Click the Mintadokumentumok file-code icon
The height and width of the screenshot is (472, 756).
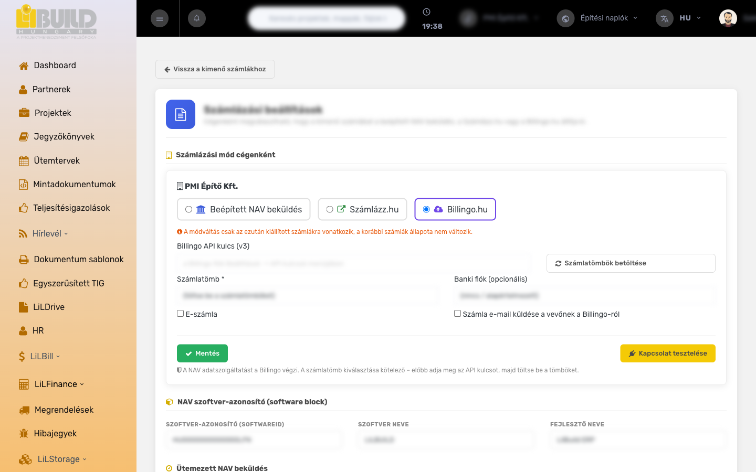(x=23, y=185)
